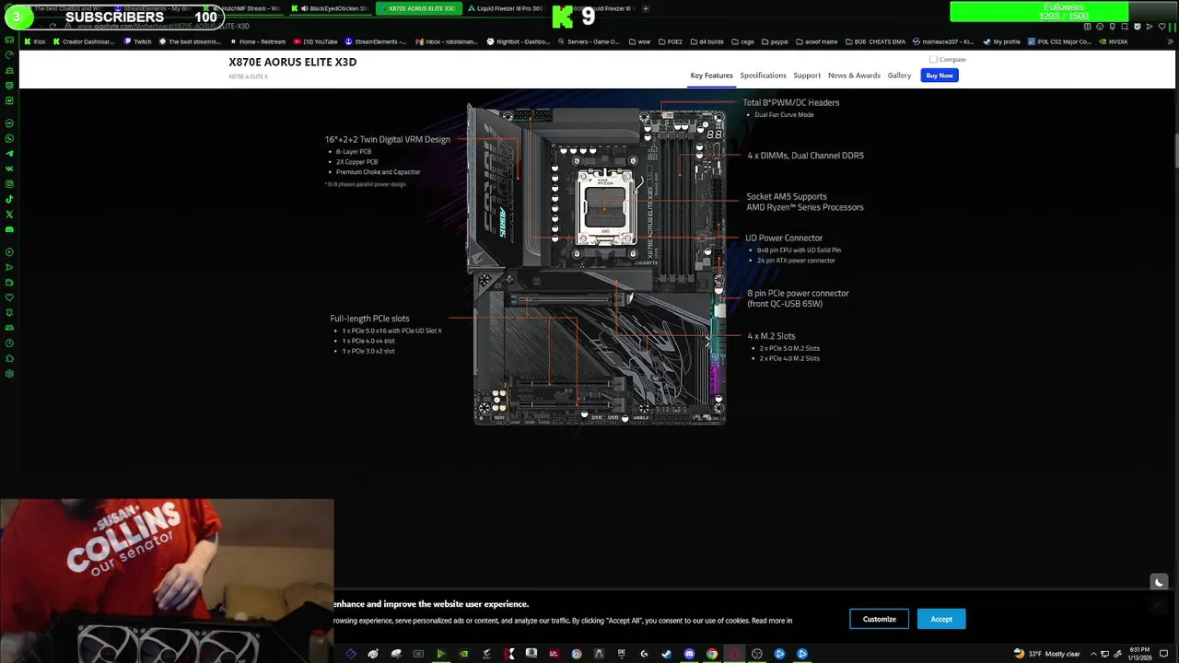
Task: Open the News & Awards tab
Action: pyautogui.click(x=854, y=76)
